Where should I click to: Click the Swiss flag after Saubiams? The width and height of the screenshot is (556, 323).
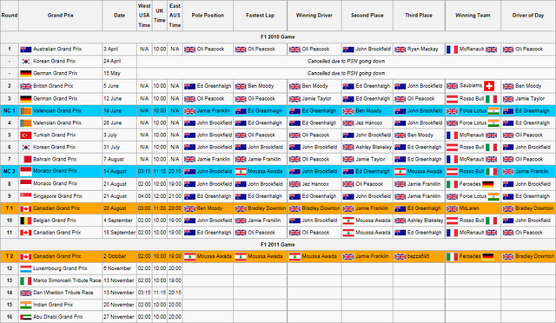pyautogui.click(x=489, y=86)
